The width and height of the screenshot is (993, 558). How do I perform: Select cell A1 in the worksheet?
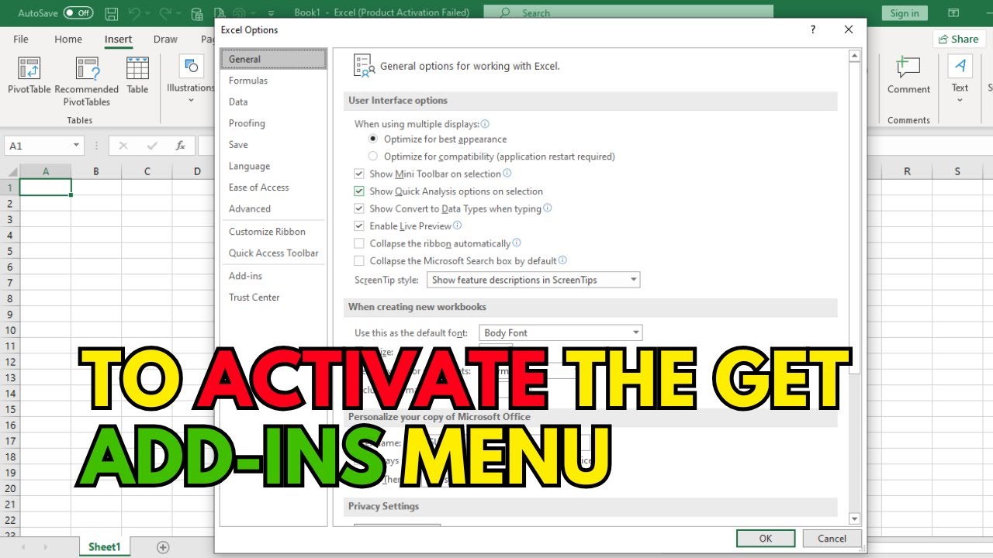[x=46, y=188]
